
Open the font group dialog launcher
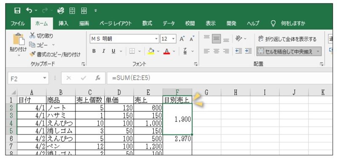(196, 64)
